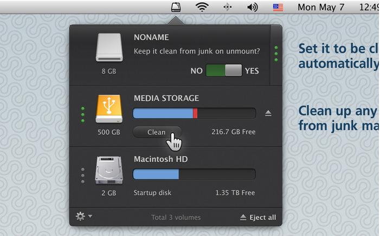Click the volume speaker menu bar icon
380x236 pixels.
click(252, 7)
